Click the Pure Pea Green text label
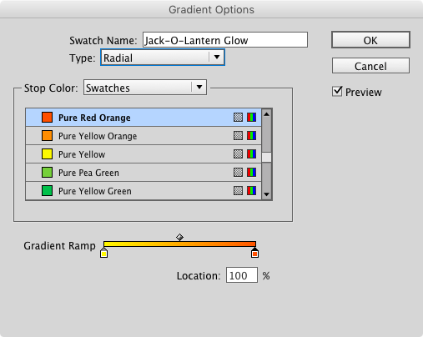The width and height of the screenshot is (423, 337). pos(88,173)
